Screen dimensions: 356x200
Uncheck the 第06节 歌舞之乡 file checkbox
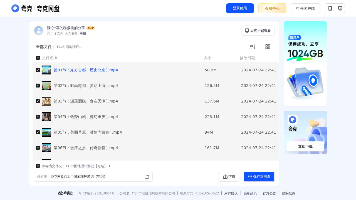(38, 148)
